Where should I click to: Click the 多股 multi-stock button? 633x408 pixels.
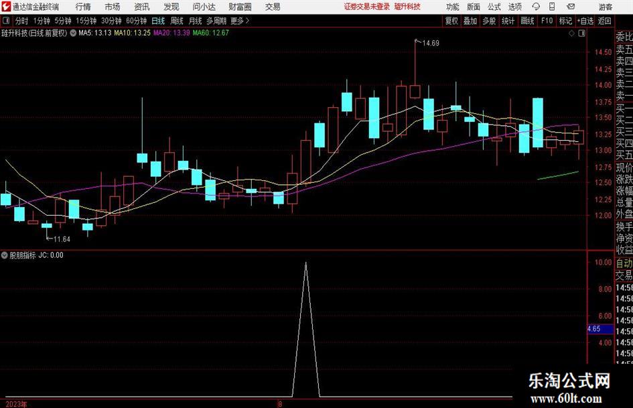pyautogui.click(x=489, y=21)
